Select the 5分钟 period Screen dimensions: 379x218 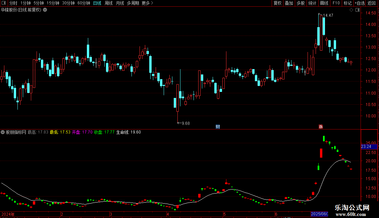[39, 3]
